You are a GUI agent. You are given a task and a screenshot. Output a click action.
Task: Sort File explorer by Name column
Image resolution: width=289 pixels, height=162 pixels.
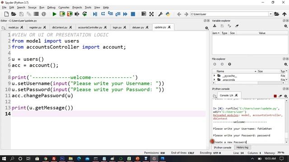220,71
